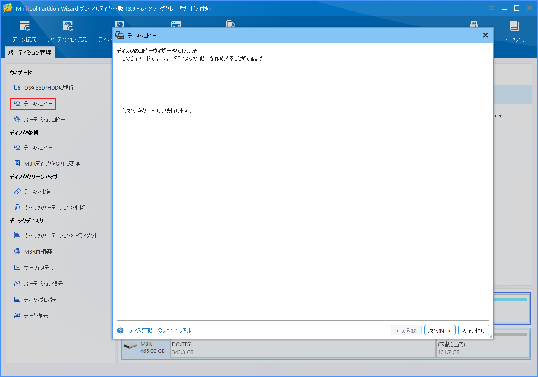Image resolution: width=538 pixels, height=377 pixels.
Task: Click the 次へ(N) > button
Action: (x=440, y=331)
